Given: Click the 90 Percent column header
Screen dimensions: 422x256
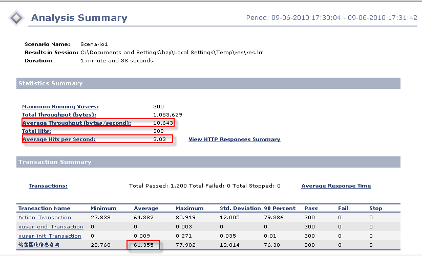Looking at the screenshot, I should tap(281, 208).
